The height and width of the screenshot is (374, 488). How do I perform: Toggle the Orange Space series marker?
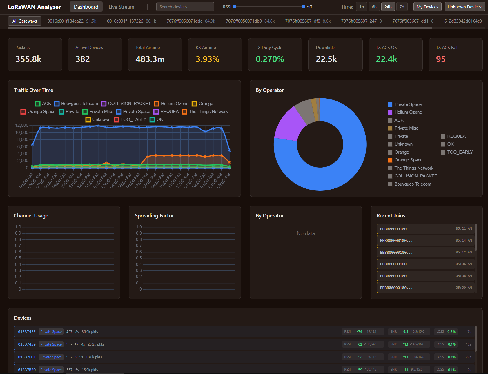(x=39, y=111)
